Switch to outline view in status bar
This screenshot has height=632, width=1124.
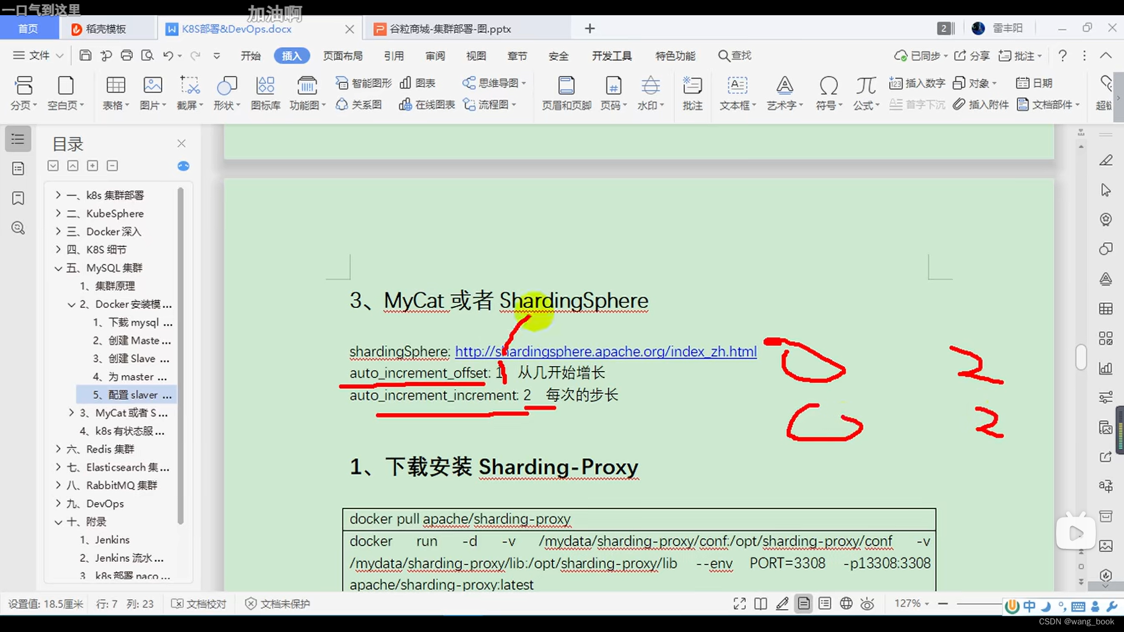pyautogui.click(x=825, y=604)
